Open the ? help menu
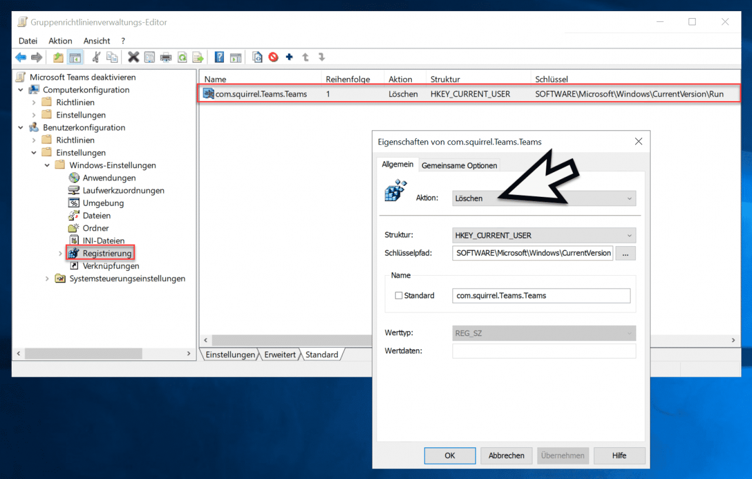This screenshot has height=479, width=752. pos(123,41)
